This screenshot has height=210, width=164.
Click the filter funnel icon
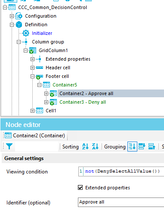pos(9,146)
